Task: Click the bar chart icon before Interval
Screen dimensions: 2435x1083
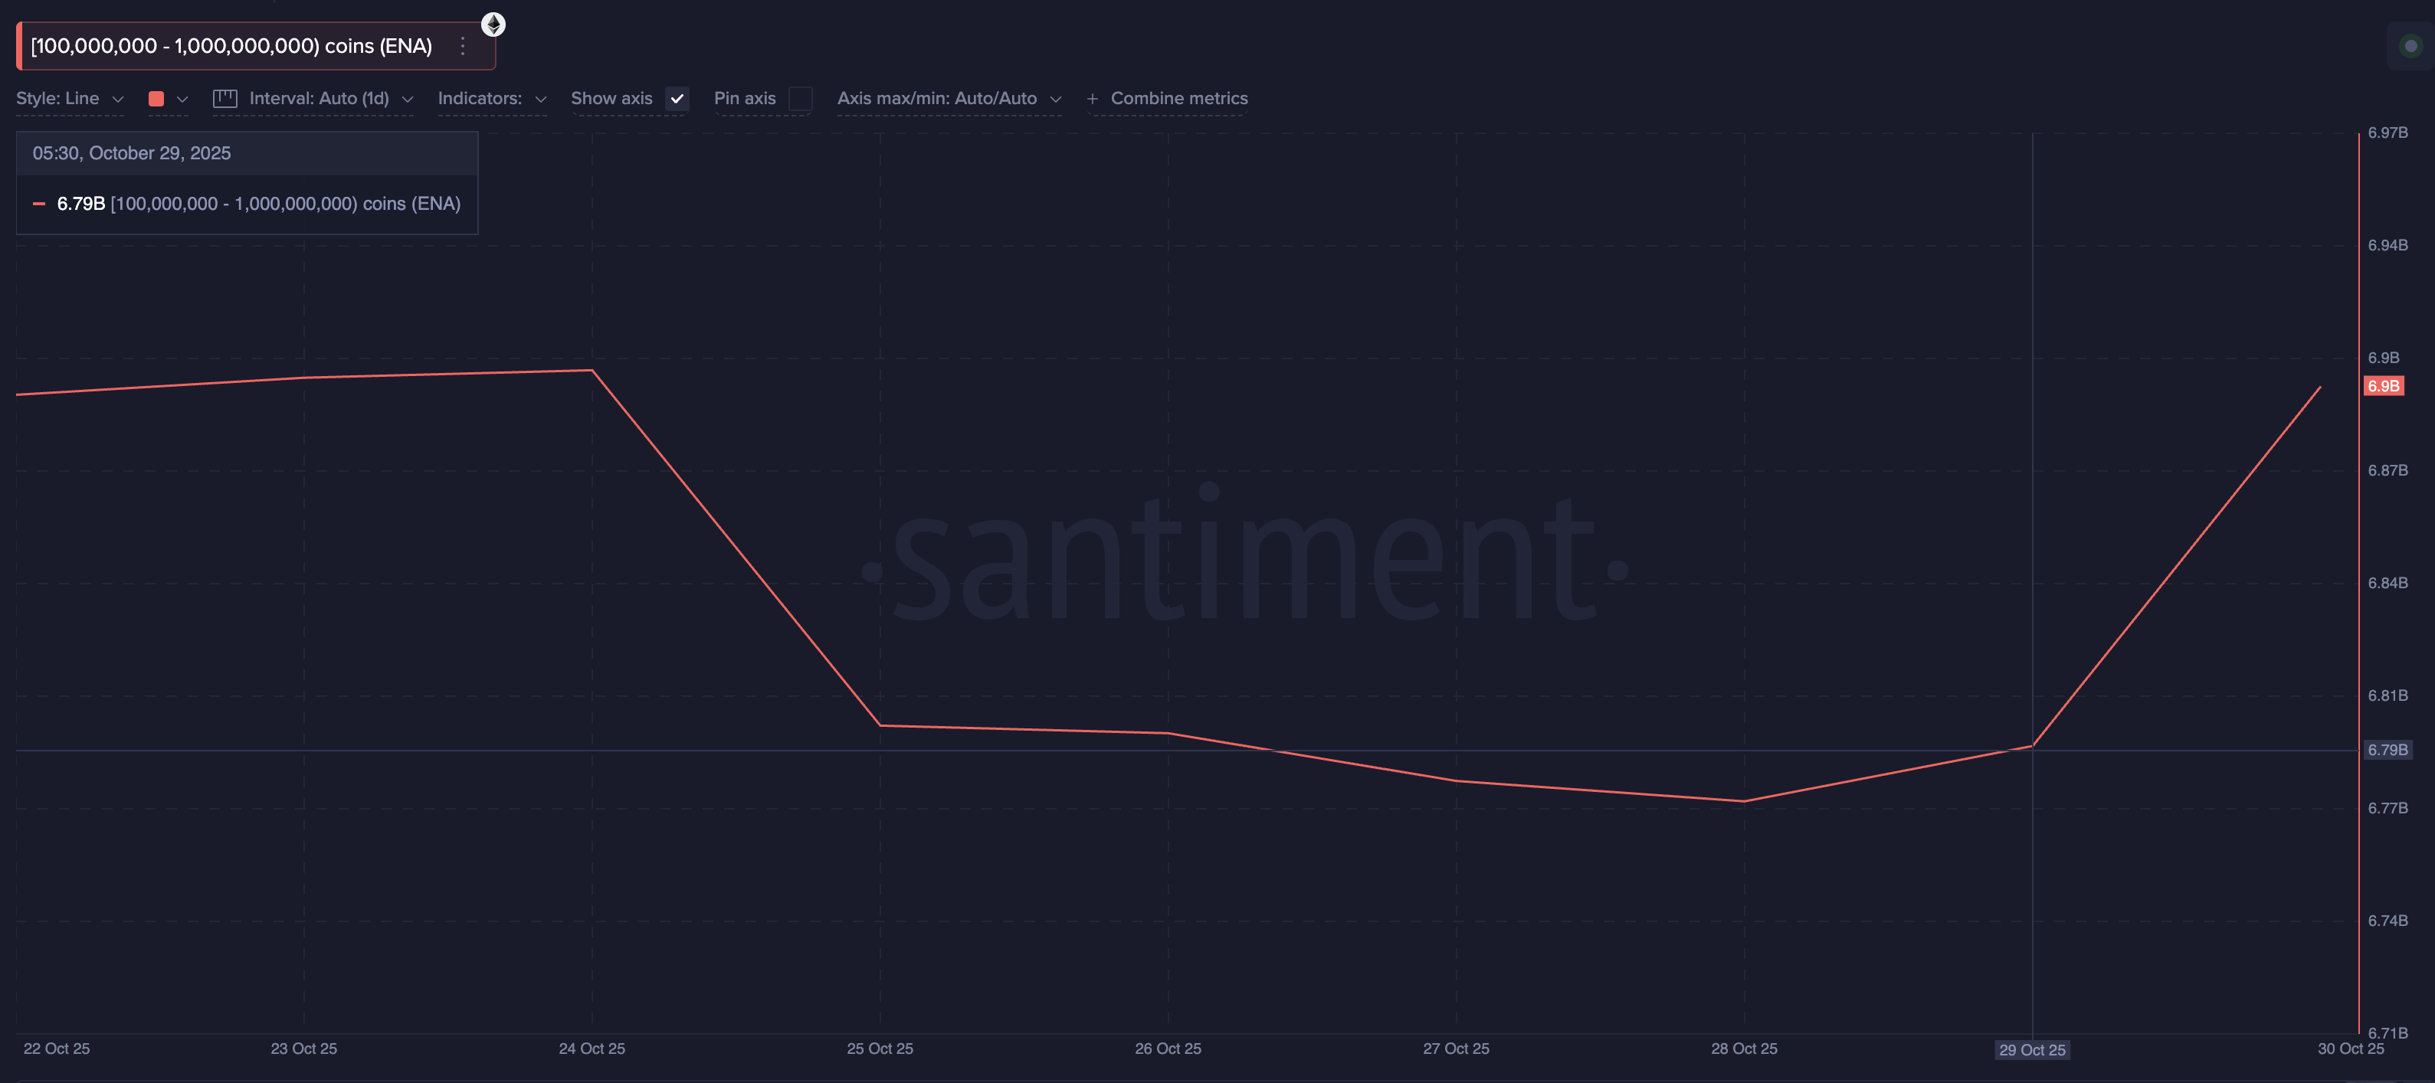Action: [225, 97]
